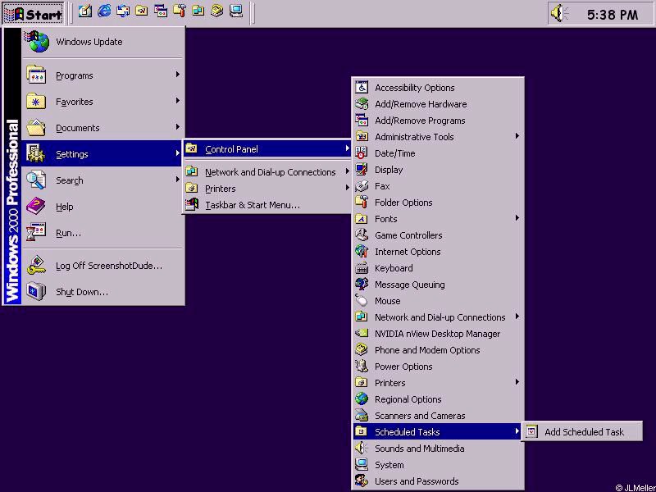The width and height of the screenshot is (656, 492).
Task: Expand the Printers arrow in Control Panel list
Action: [x=517, y=382]
